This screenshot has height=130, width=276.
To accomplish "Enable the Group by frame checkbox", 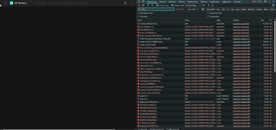I will tap(208, 13).
